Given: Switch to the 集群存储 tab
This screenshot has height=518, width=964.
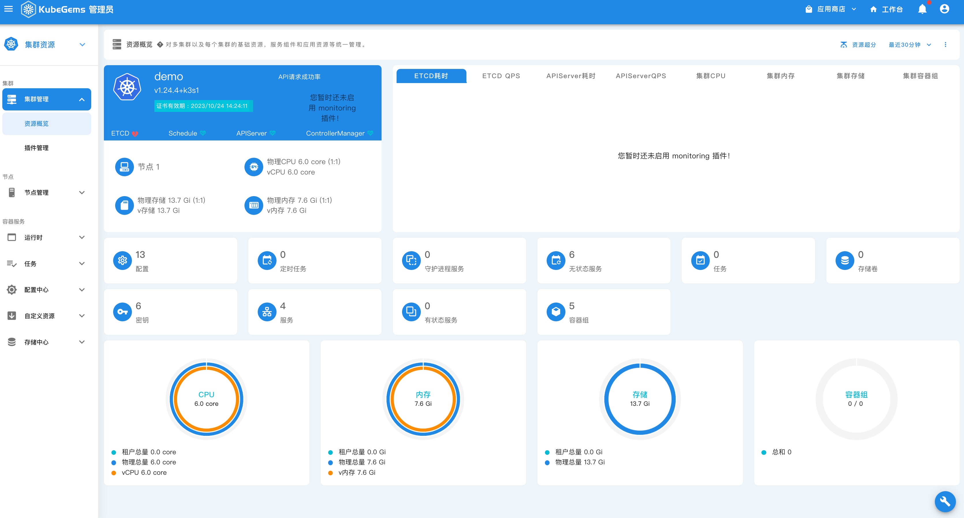Looking at the screenshot, I should coord(851,76).
